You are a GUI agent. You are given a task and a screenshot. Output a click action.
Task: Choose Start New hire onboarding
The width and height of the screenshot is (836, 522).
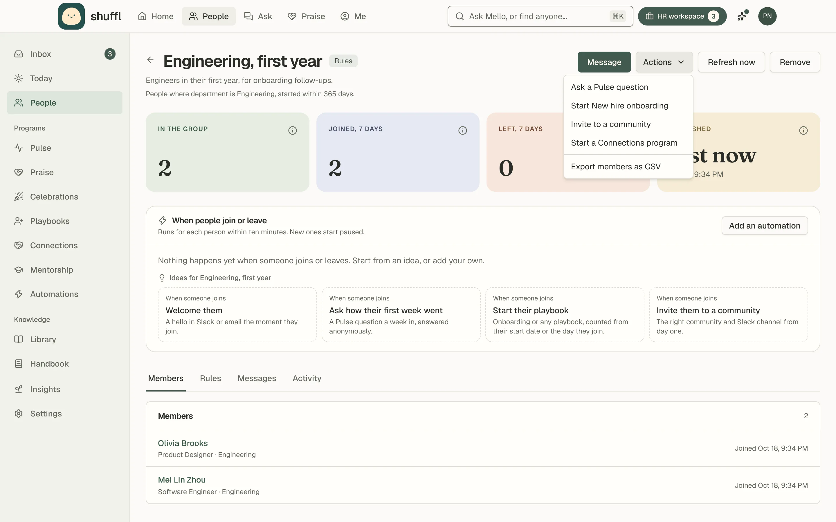click(x=628, y=106)
